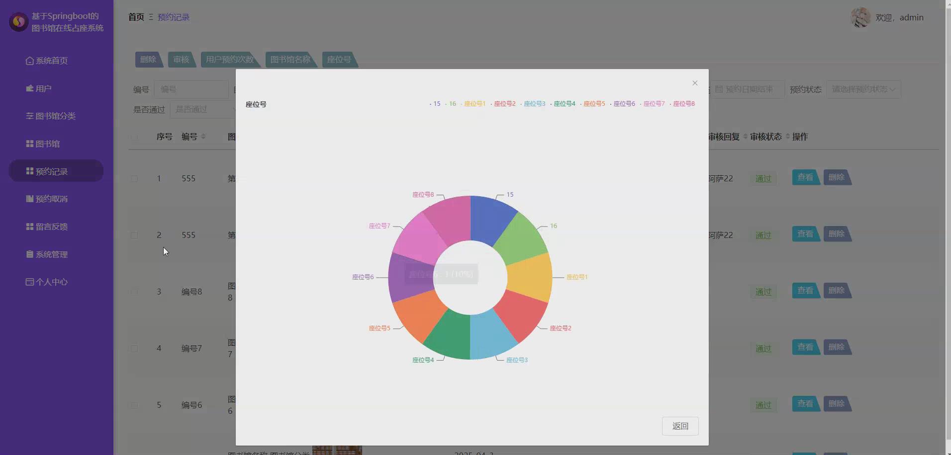Screen dimensions: 951x455
Task: Sort by 编号 column arrows
Action: [x=203, y=137]
